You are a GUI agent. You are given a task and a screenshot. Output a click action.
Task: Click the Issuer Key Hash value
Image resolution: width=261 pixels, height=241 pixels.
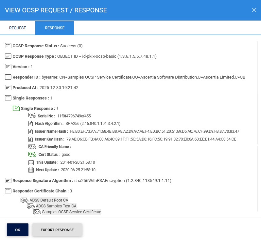[x=151, y=139]
